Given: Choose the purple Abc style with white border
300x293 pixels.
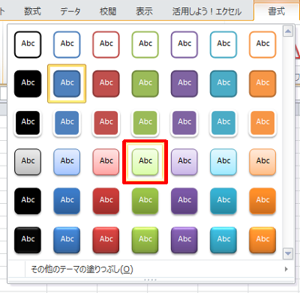Looking at the screenshot, I should (184, 123).
